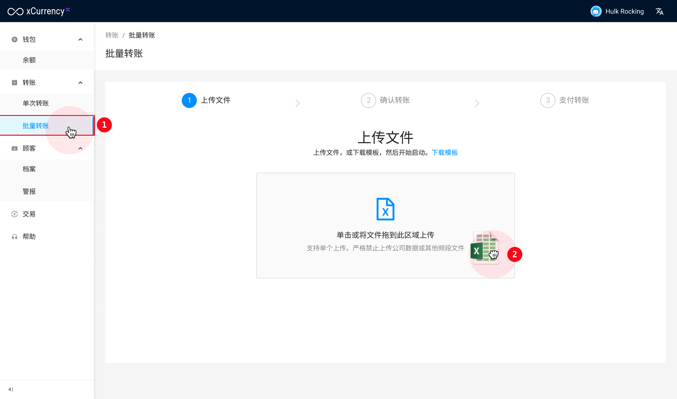Click the Hulk Rocking user avatar
The height and width of the screenshot is (399, 677).
coord(596,12)
